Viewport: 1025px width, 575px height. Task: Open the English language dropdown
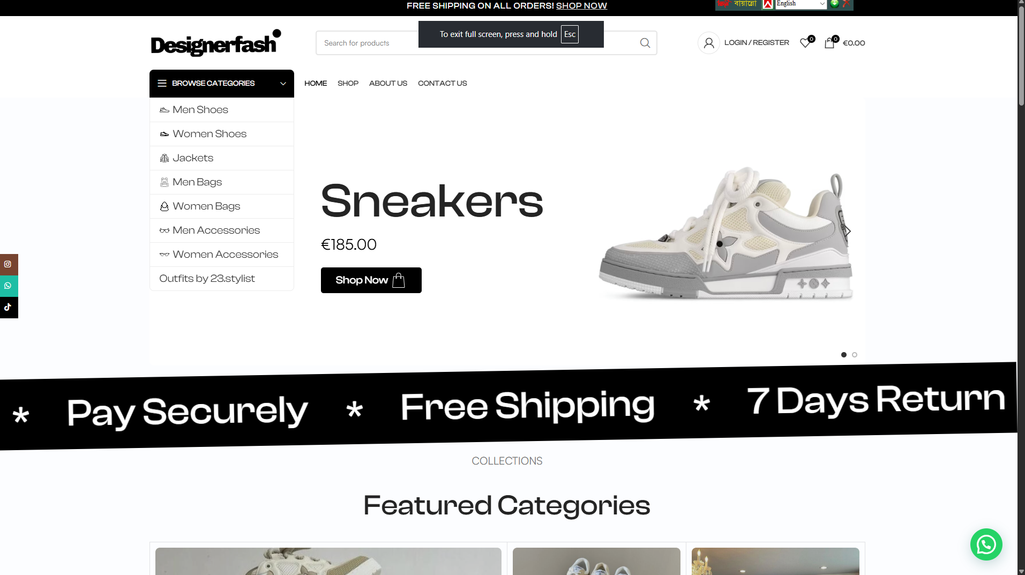[800, 4]
